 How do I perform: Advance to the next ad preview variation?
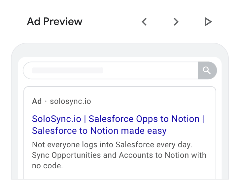(176, 22)
